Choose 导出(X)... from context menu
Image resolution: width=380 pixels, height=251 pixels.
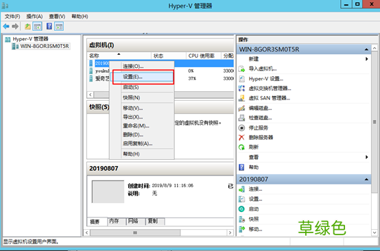pyautogui.click(x=142, y=117)
